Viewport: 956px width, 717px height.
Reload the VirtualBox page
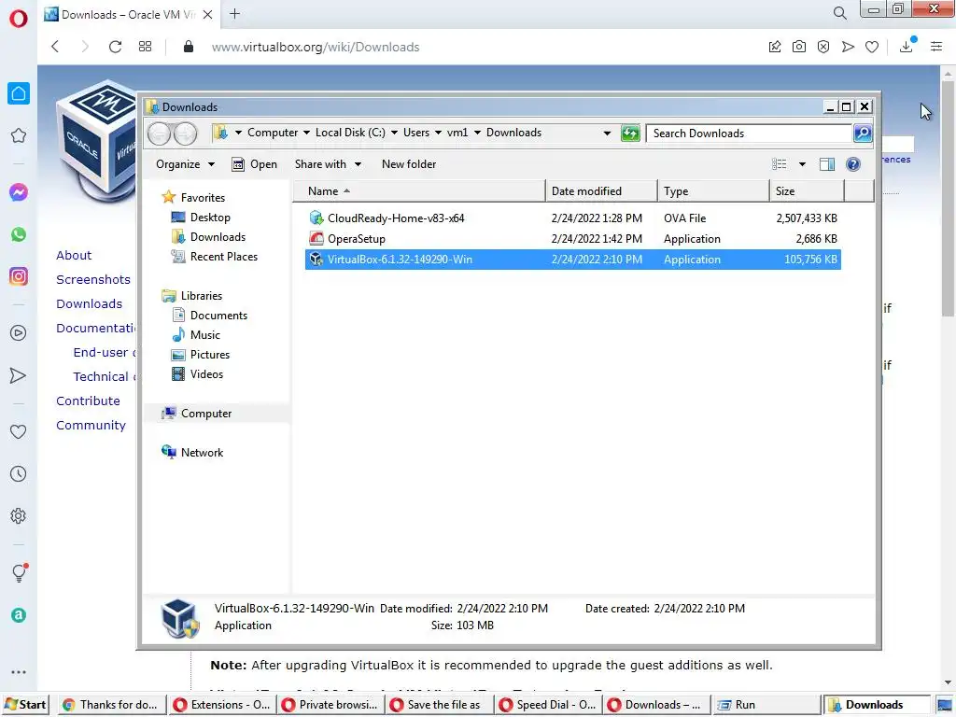click(115, 47)
